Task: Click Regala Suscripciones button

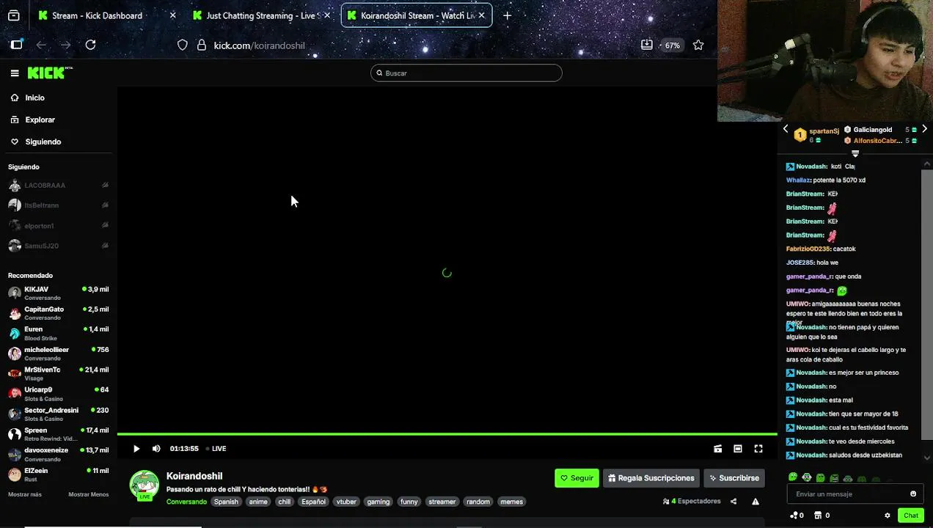Action: (651, 478)
